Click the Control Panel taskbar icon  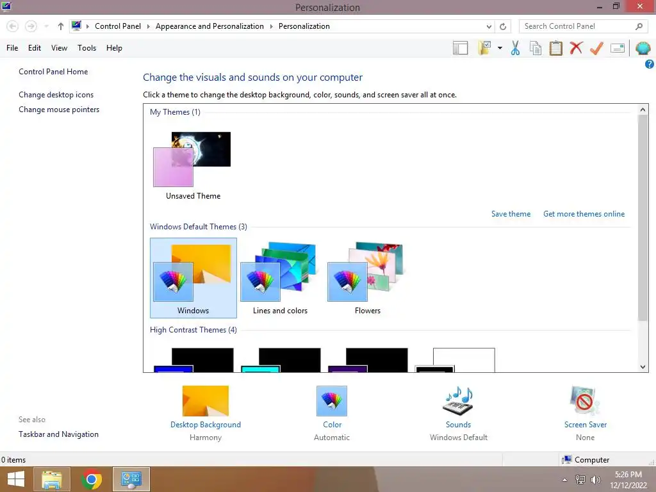click(x=131, y=479)
